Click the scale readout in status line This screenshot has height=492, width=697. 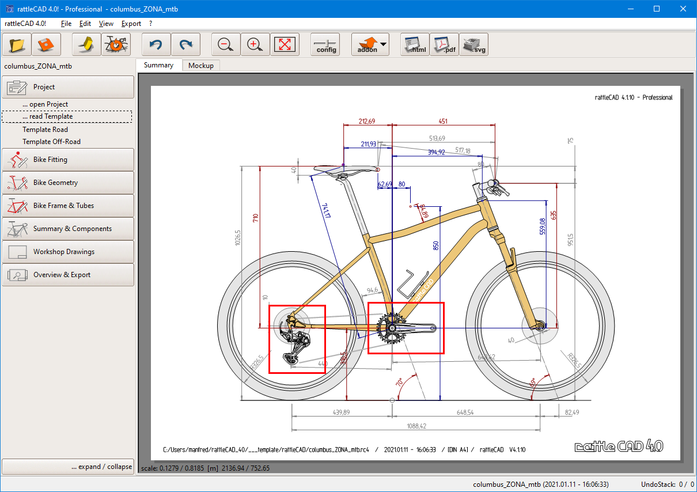click(205, 468)
